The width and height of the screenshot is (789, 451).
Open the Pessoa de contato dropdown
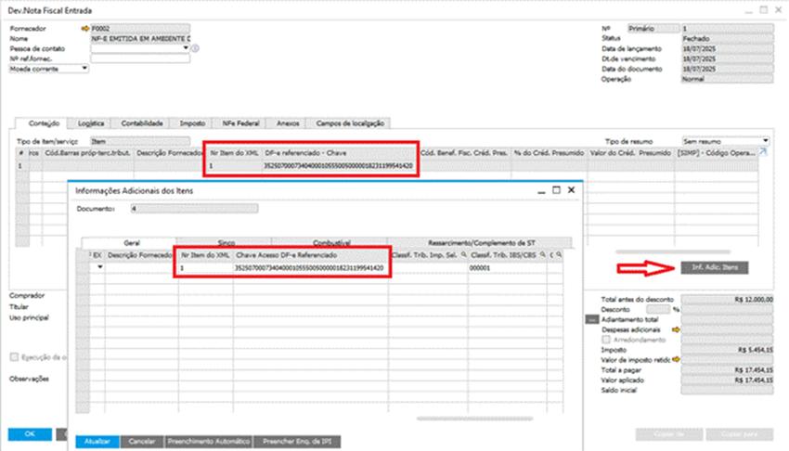pyautogui.click(x=187, y=48)
